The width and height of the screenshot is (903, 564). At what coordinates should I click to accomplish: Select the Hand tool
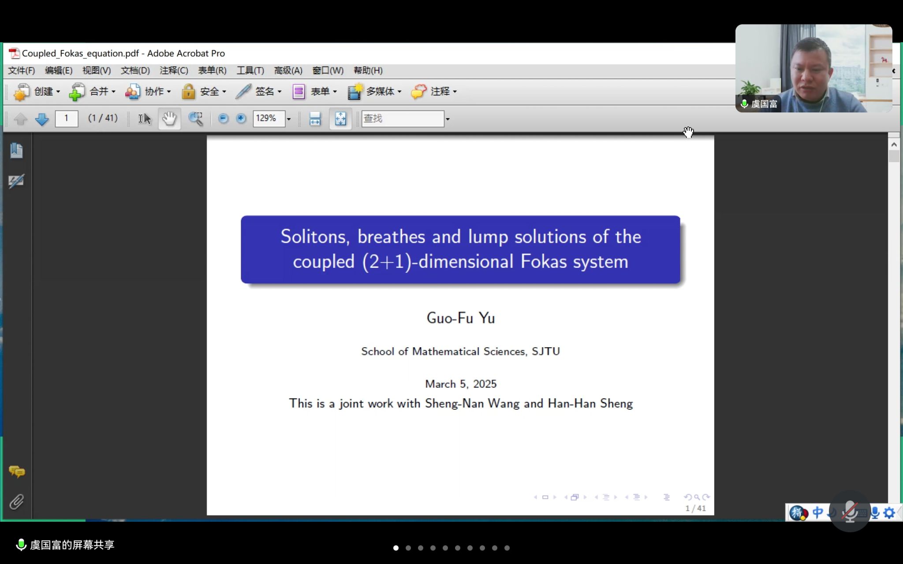click(x=169, y=119)
